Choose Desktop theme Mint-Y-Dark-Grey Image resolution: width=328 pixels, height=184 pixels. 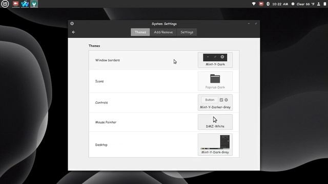pyautogui.click(x=215, y=145)
